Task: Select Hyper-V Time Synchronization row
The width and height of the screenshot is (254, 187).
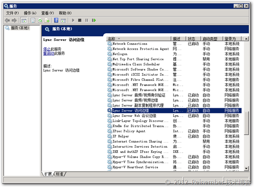Action: 174,162
